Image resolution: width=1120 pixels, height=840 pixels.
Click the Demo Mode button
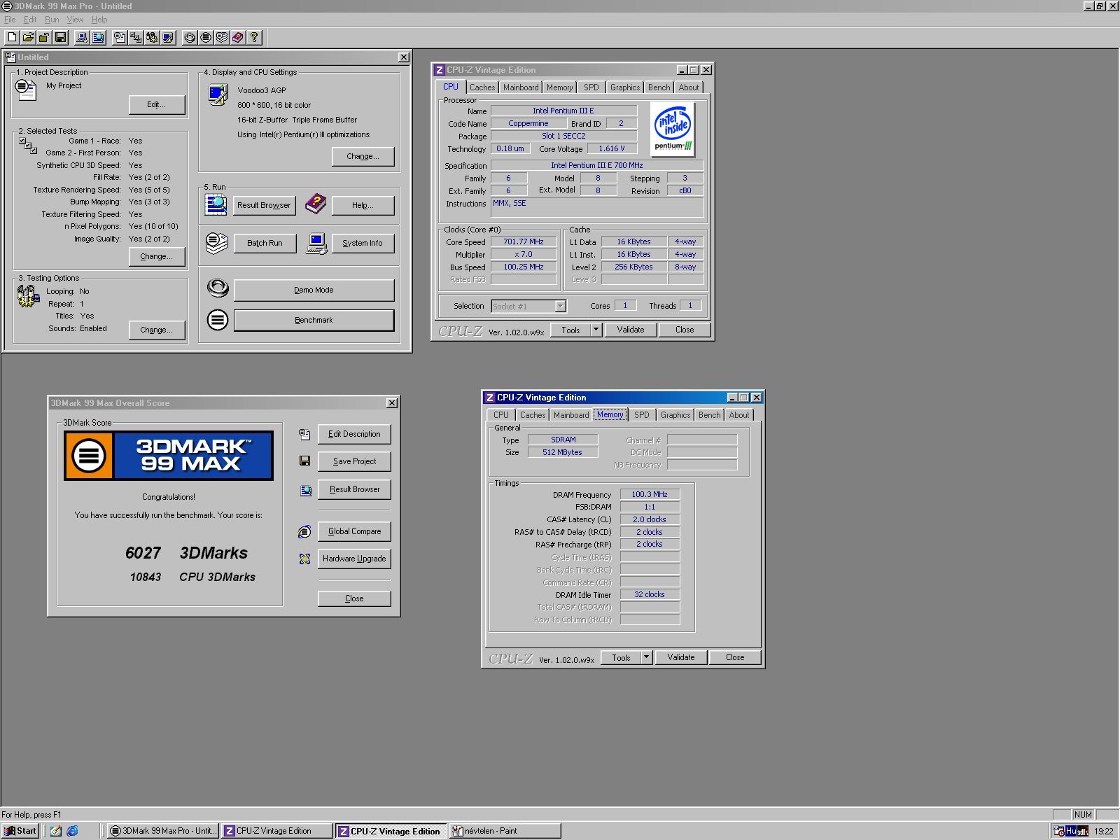pyautogui.click(x=314, y=290)
